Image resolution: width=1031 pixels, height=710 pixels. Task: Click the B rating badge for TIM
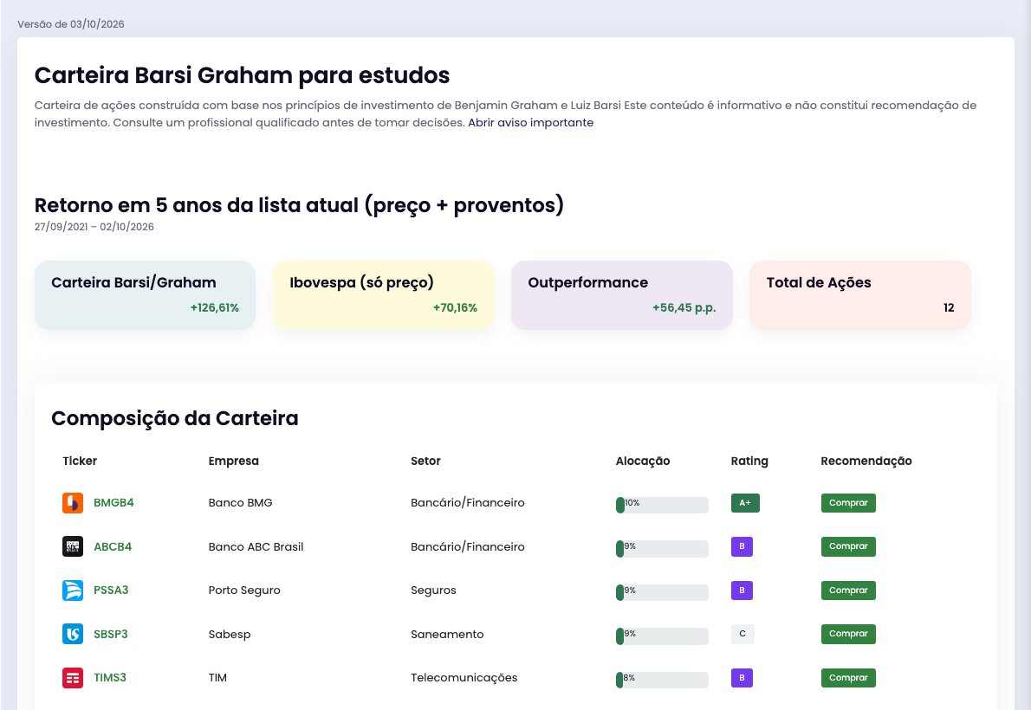[742, 678]
